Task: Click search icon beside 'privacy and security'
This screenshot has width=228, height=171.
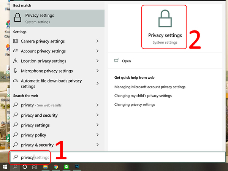Action: 16,115
